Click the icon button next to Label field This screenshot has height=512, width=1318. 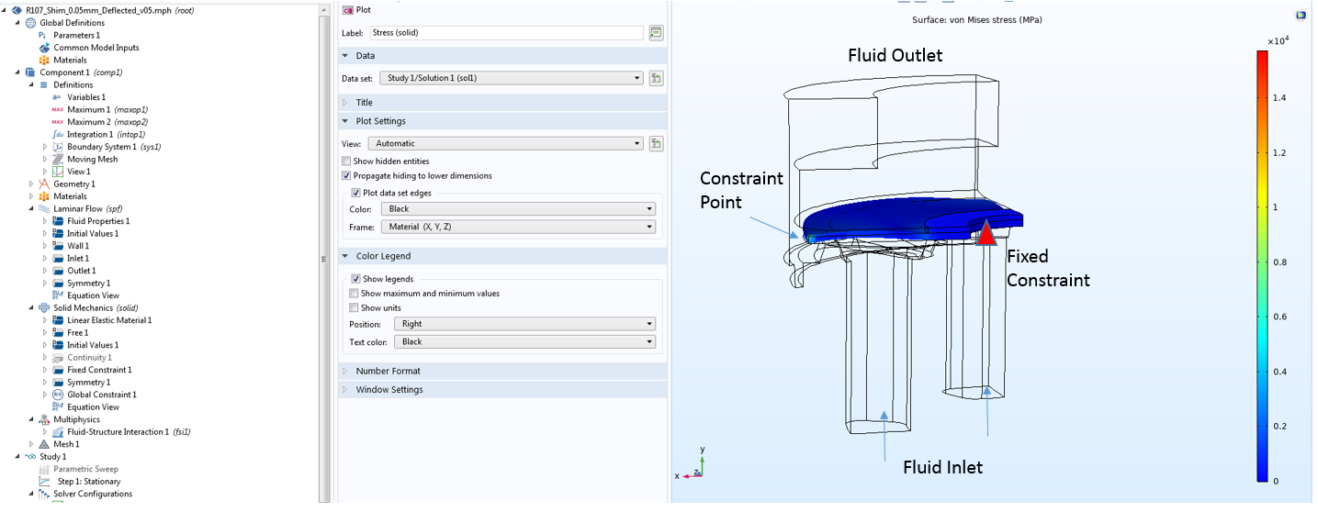(x=656, y=33)
